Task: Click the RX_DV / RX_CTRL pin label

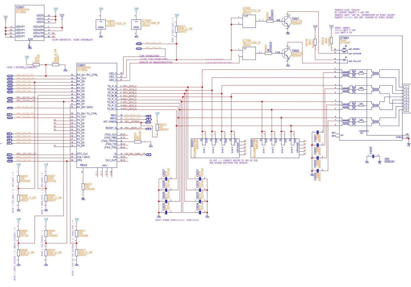Action: tap(87, 75)
